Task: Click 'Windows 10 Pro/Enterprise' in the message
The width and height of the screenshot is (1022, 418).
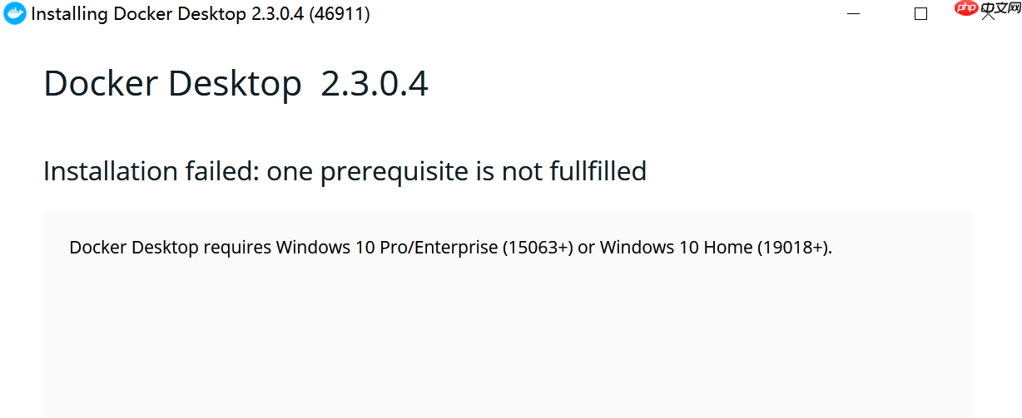Action: (x=387, y=247)
